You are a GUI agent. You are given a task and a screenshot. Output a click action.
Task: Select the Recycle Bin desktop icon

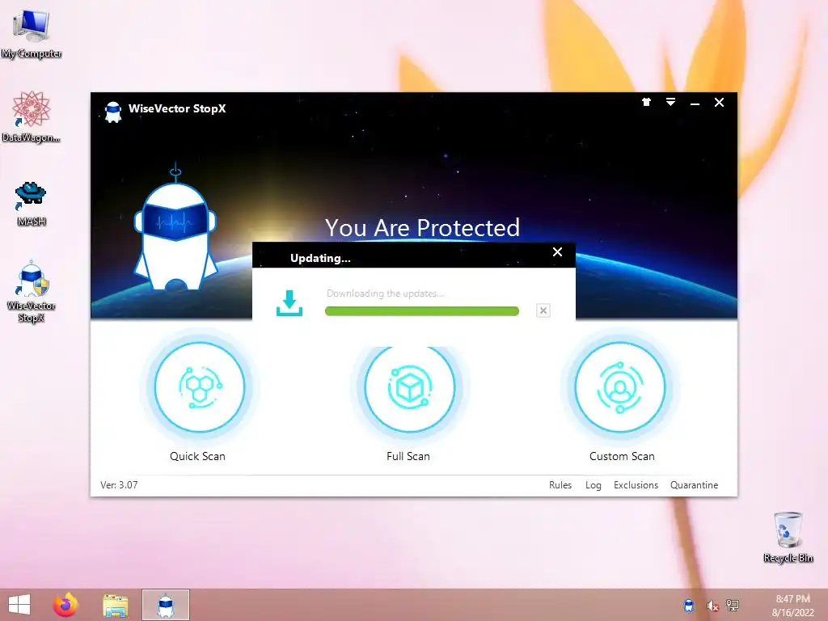[788, 538]
